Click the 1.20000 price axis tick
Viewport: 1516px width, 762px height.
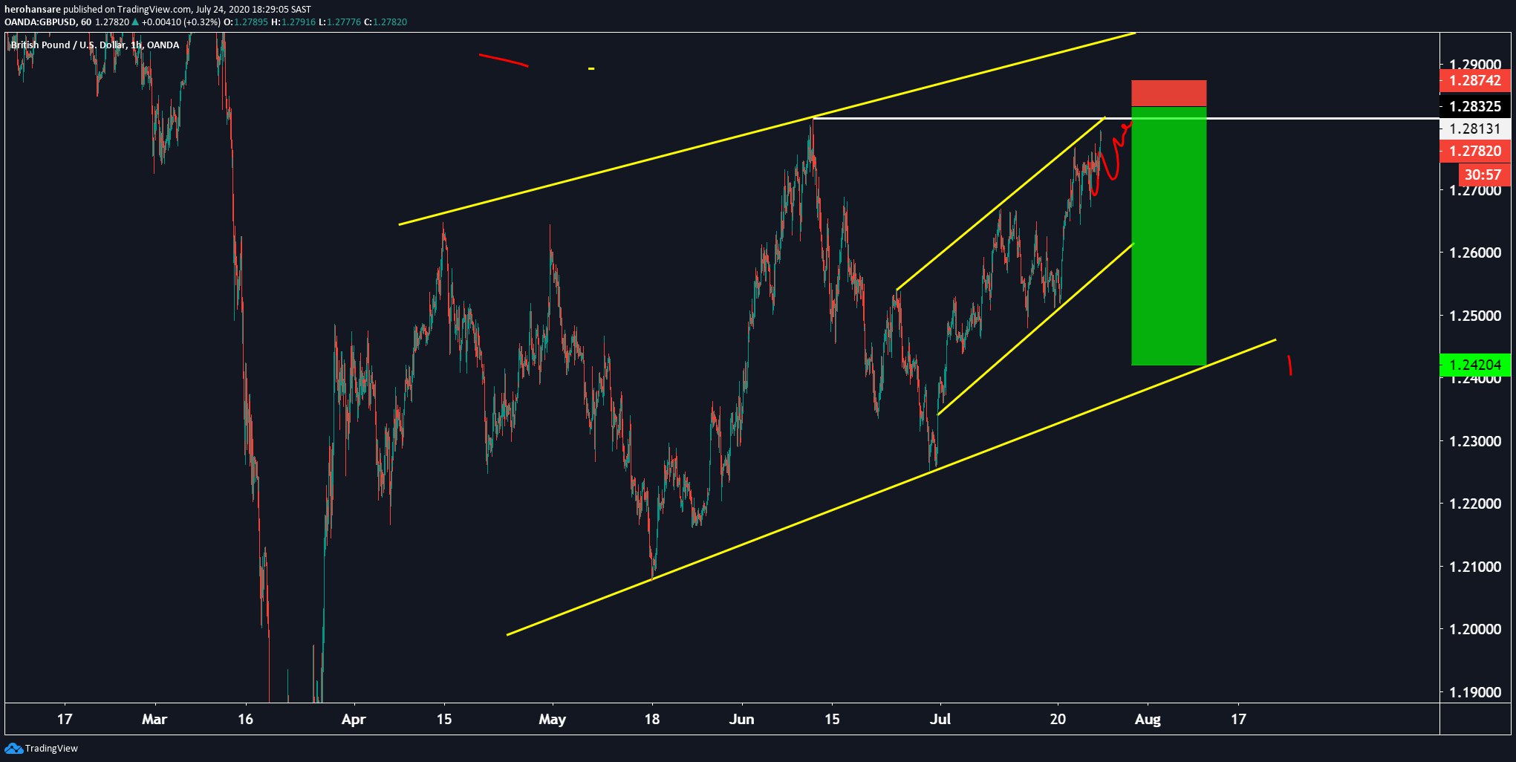point(1475,629)
